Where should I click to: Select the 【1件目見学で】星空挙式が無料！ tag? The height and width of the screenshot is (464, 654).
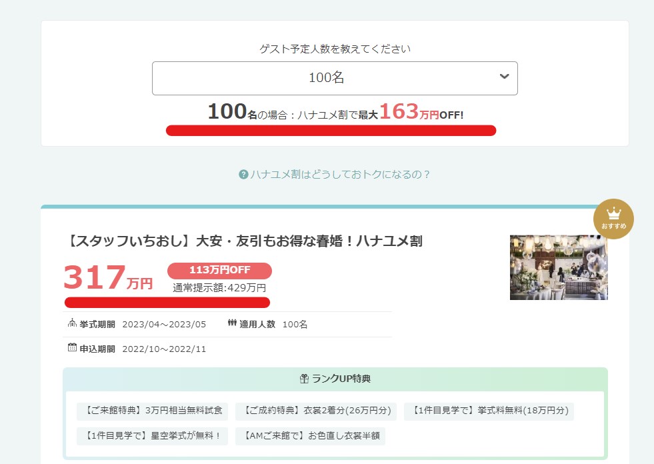[x=152, y=435]
